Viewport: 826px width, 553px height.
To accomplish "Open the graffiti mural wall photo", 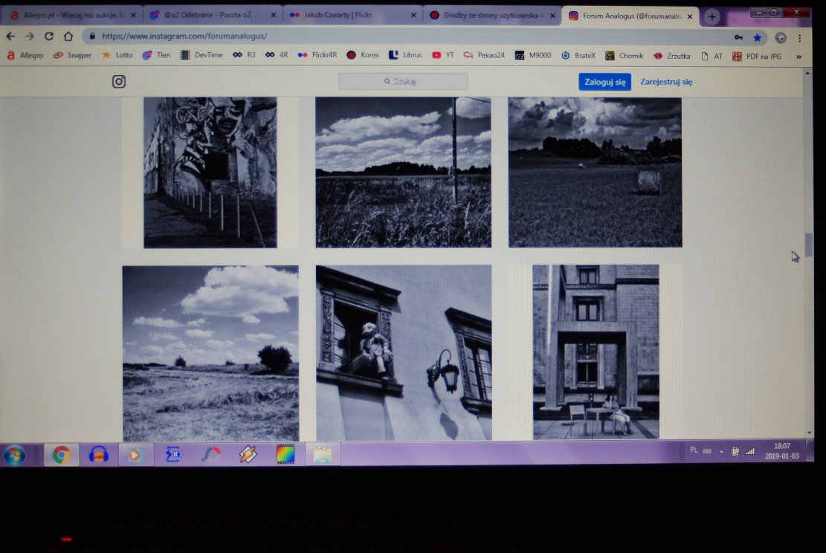I will (210, 172).
